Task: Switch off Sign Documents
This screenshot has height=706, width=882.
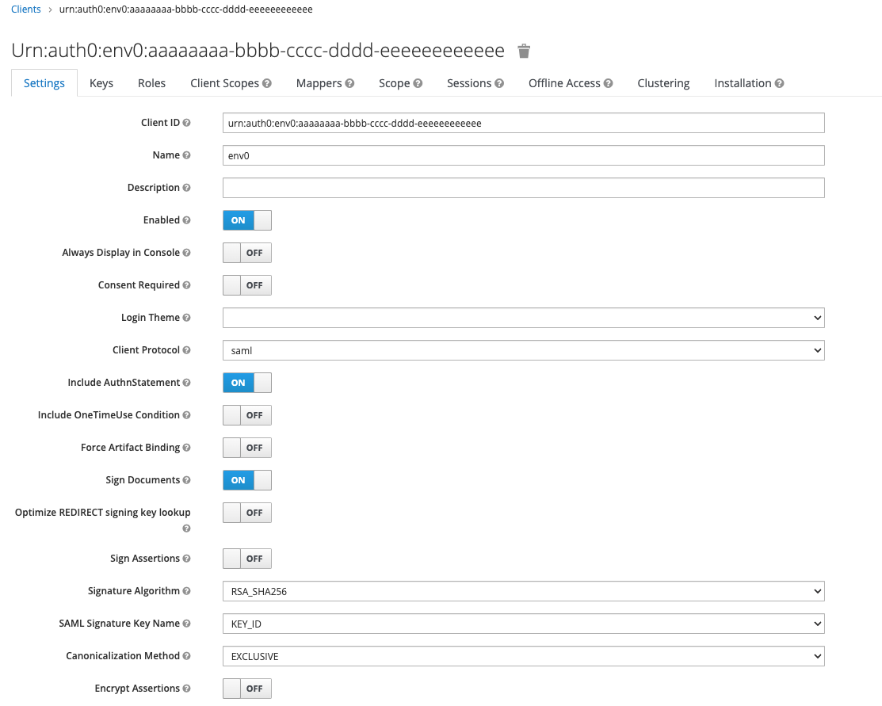Action: coord(247,480)
